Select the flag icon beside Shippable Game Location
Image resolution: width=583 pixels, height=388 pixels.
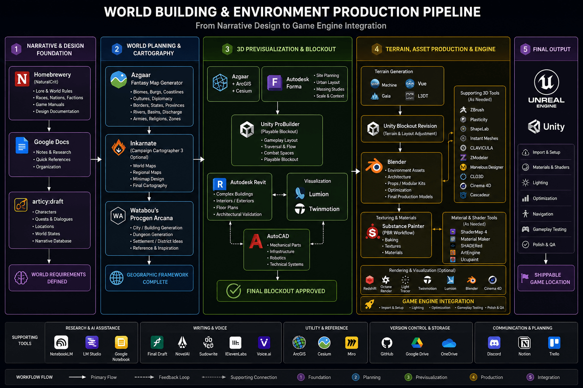[525, 278]
